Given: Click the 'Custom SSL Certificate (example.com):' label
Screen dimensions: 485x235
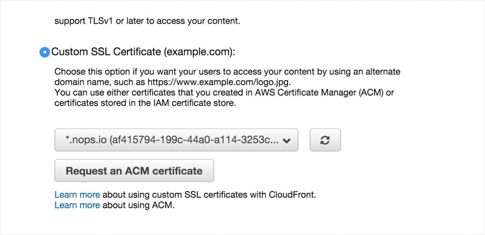Looking at the screenshot, I should (144, 52).
